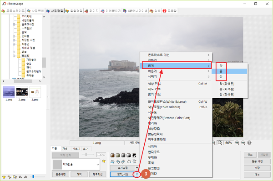Select the 휴대폰 subfolder
The image size is (273, 181).
pos(30,75)
